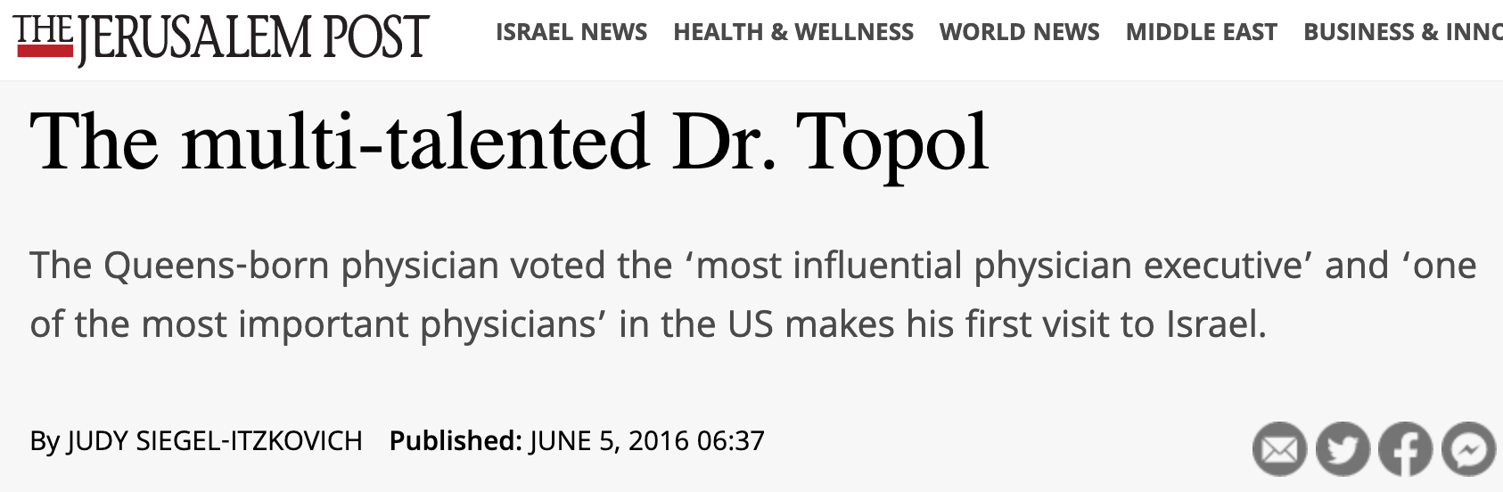
Task: Go to Health & Wellness section
Action: 793,32
